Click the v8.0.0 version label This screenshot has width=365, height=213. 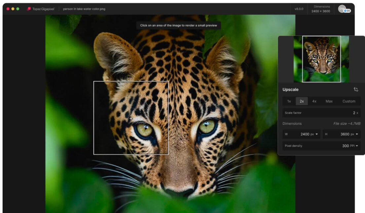click(299, 9)
